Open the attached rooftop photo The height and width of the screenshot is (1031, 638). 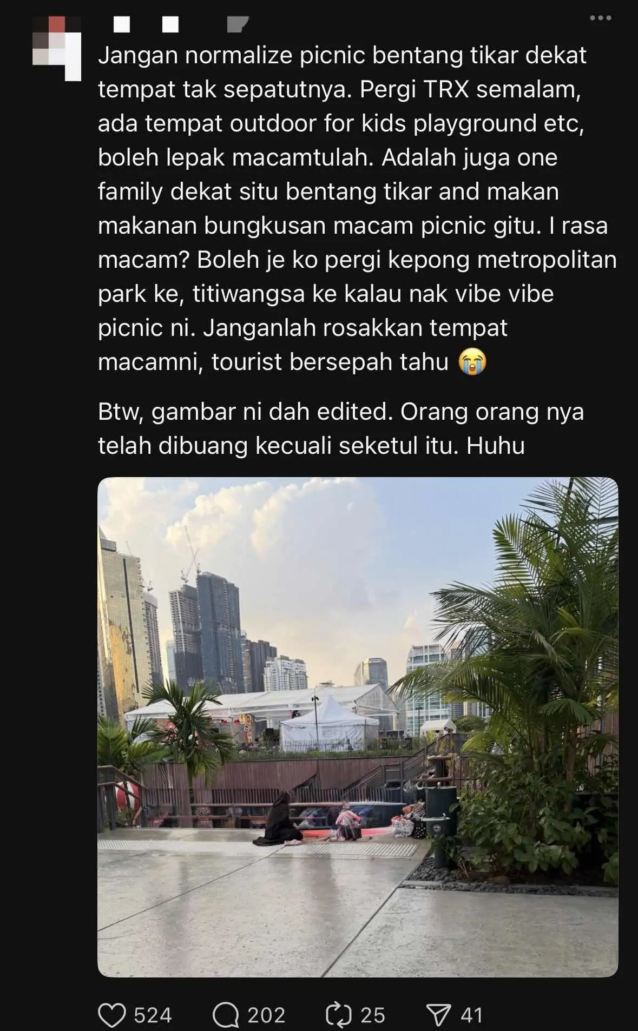click(x=358, y=727)
